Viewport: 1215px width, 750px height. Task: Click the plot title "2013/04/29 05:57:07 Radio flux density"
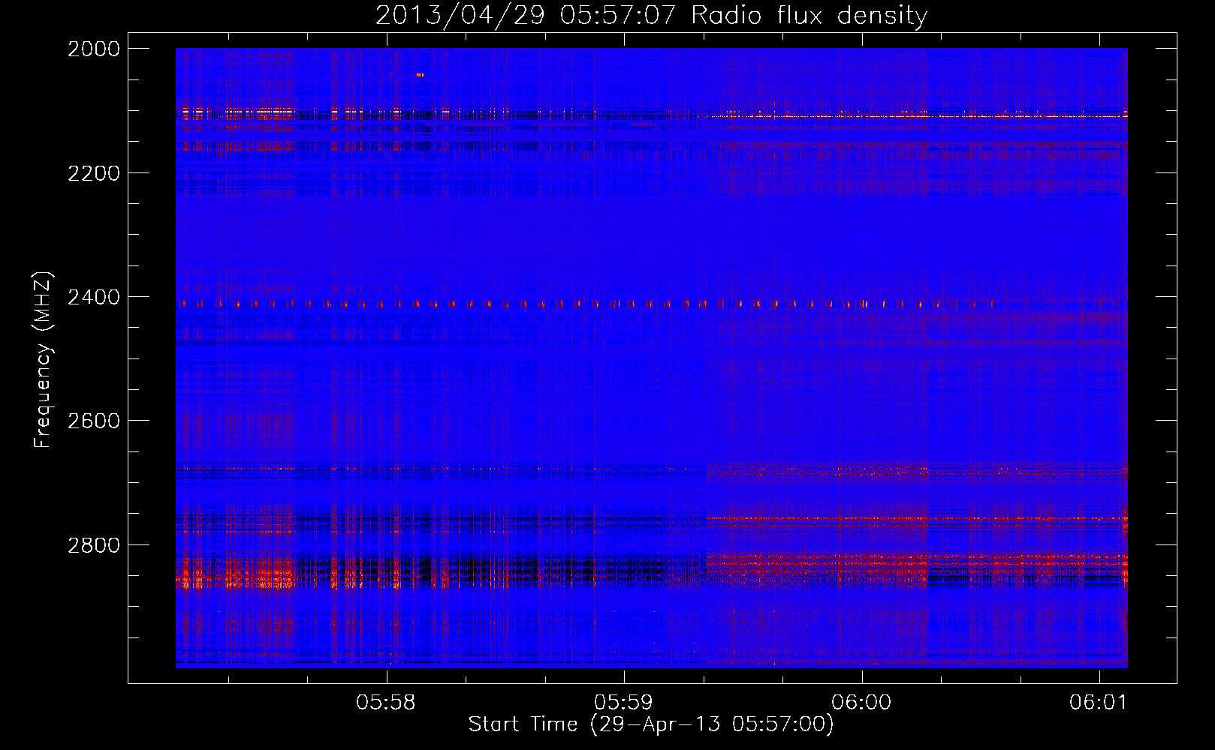point(651,15)
